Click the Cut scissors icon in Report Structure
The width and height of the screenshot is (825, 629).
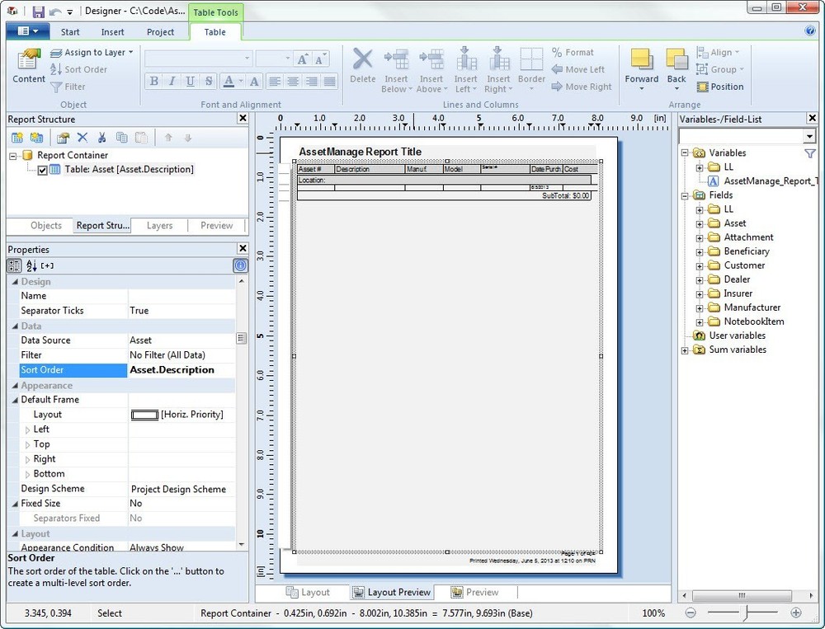click(x=102, y=137)
